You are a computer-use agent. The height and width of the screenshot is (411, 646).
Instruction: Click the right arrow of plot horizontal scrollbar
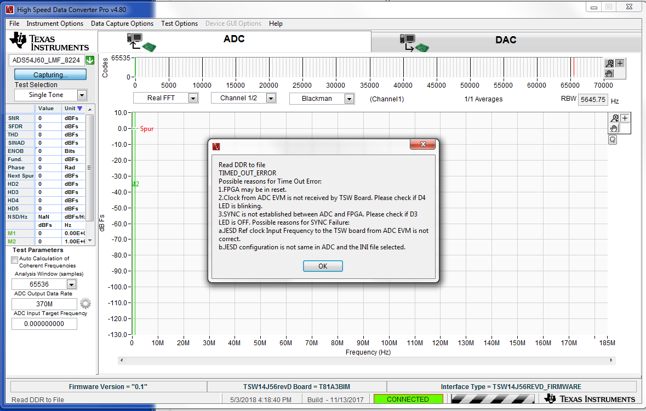coord(611,360)
